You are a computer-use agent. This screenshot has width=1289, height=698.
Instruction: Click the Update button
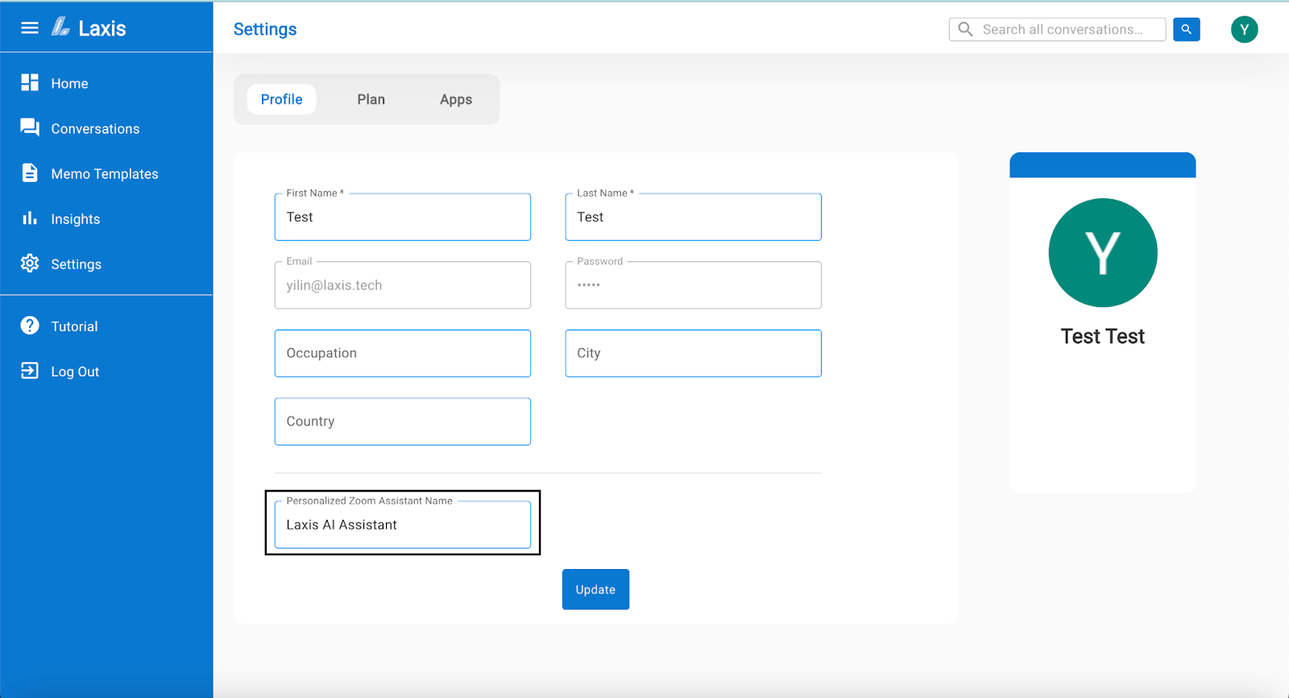595,589
